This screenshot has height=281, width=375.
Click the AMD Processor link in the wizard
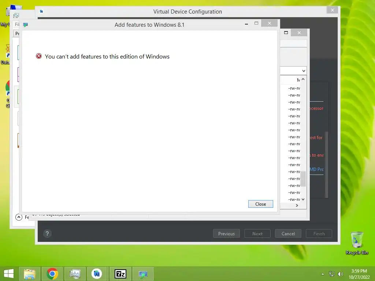(x=316, y=169)
